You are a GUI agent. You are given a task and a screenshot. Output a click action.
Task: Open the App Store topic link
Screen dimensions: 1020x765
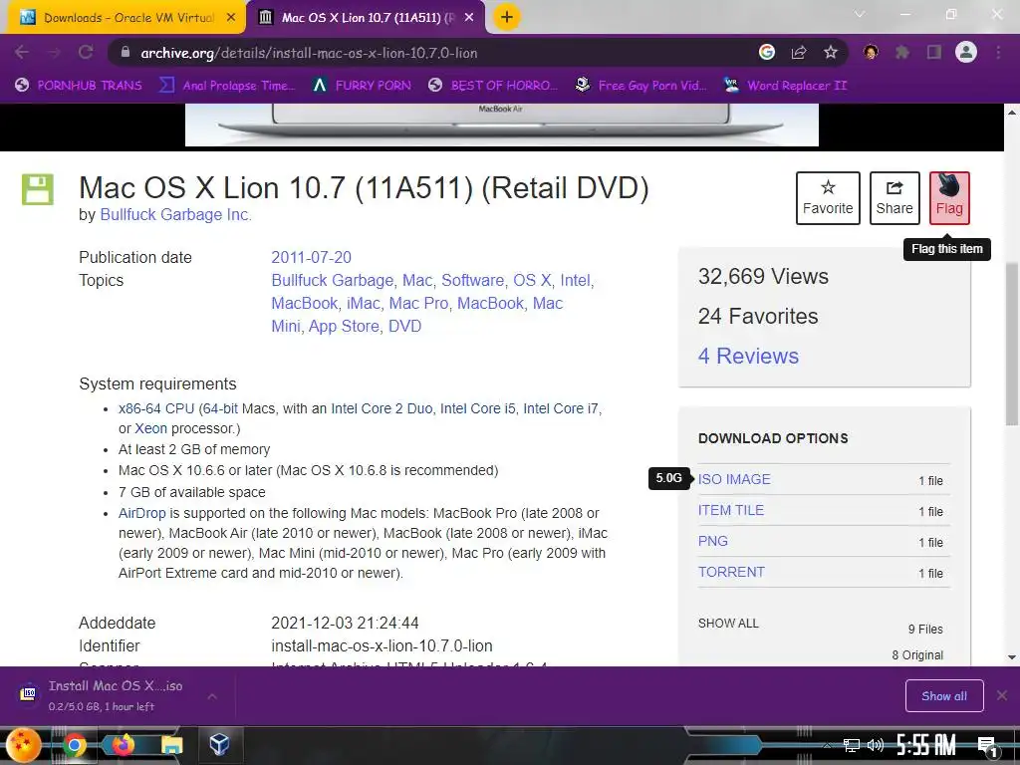pos(344,326)
